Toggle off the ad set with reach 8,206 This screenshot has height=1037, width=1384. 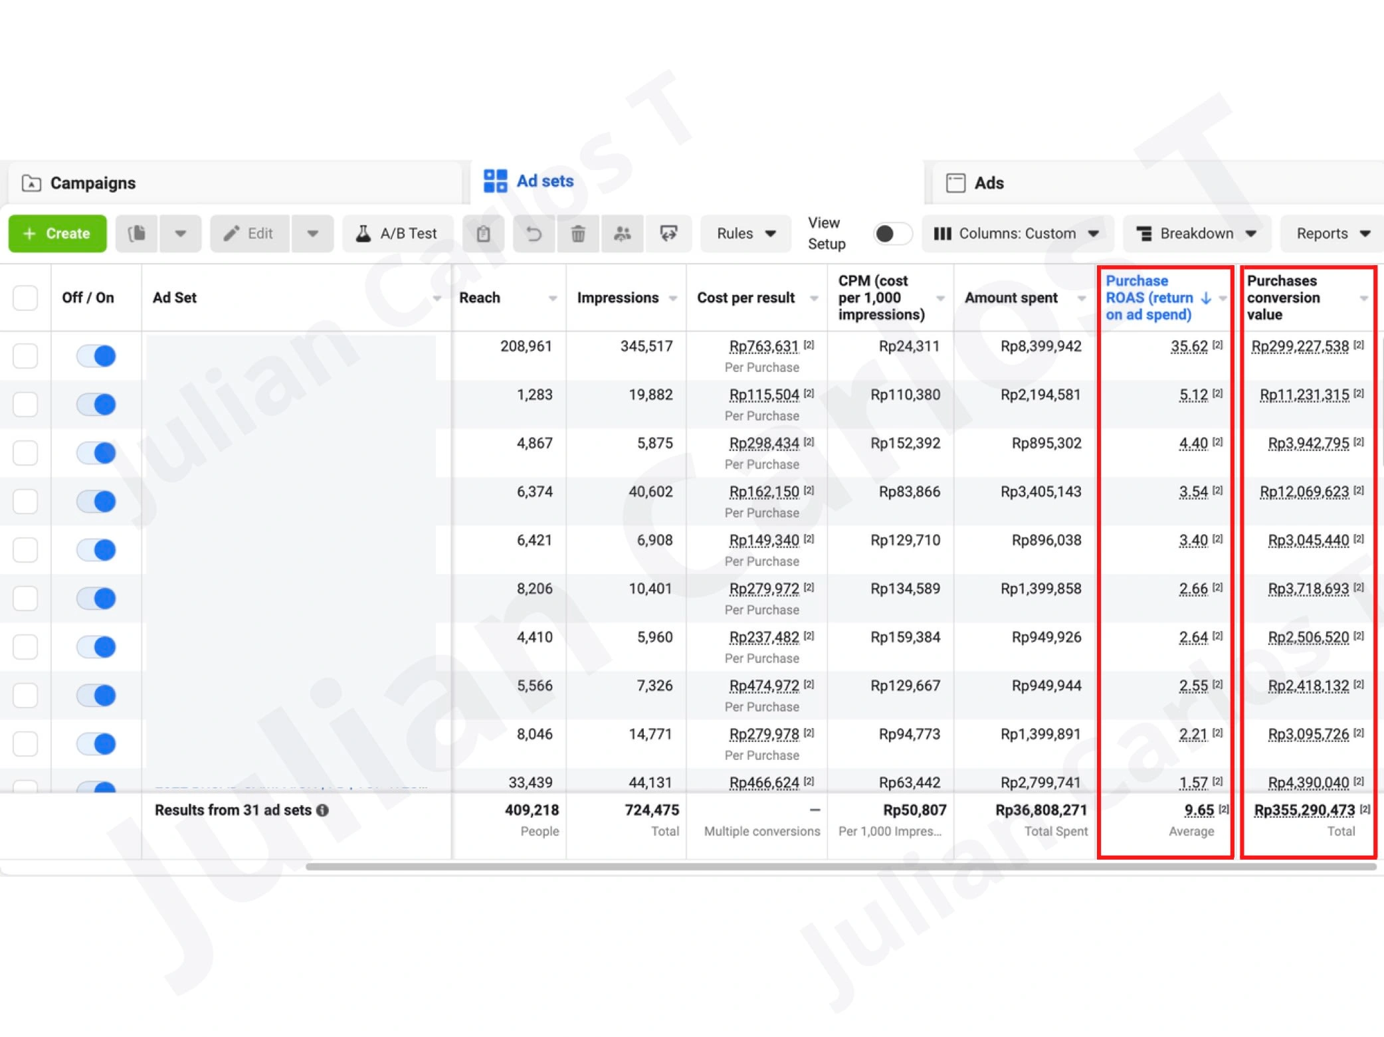96,599
